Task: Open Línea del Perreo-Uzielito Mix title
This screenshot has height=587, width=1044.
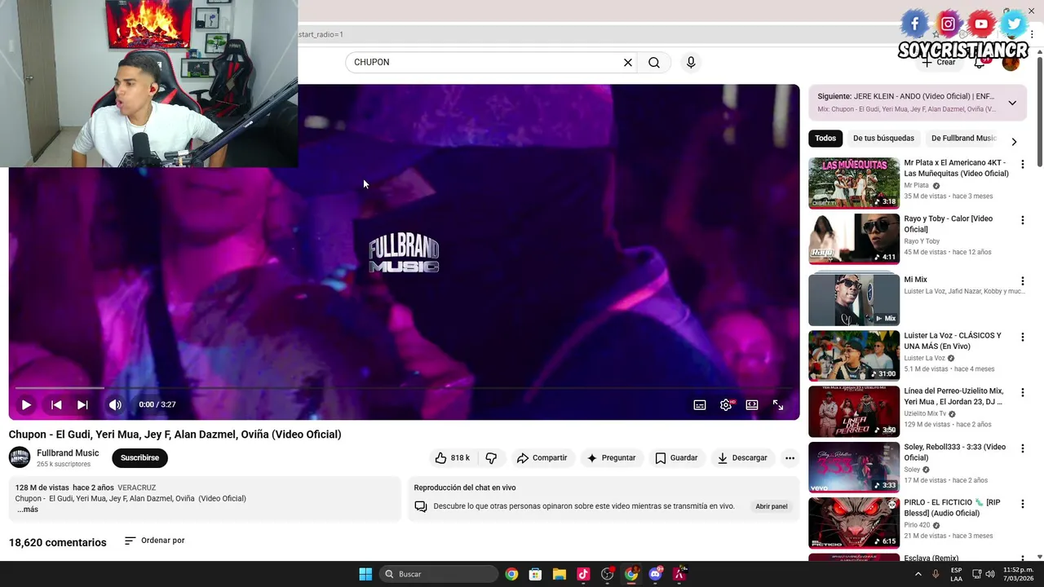Action: coord(953,396)
